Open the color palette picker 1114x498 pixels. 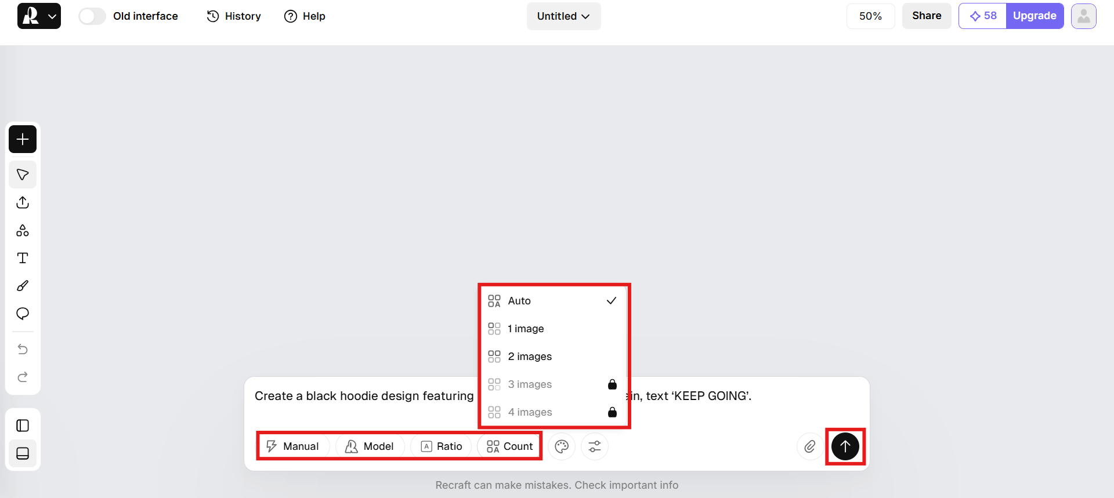[x=562, y=446]
